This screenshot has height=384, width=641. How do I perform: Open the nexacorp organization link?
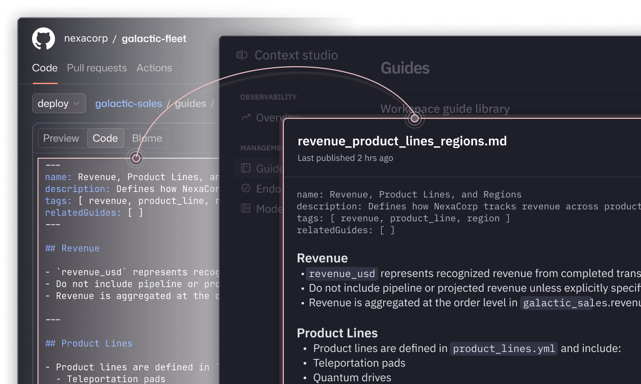86,38
